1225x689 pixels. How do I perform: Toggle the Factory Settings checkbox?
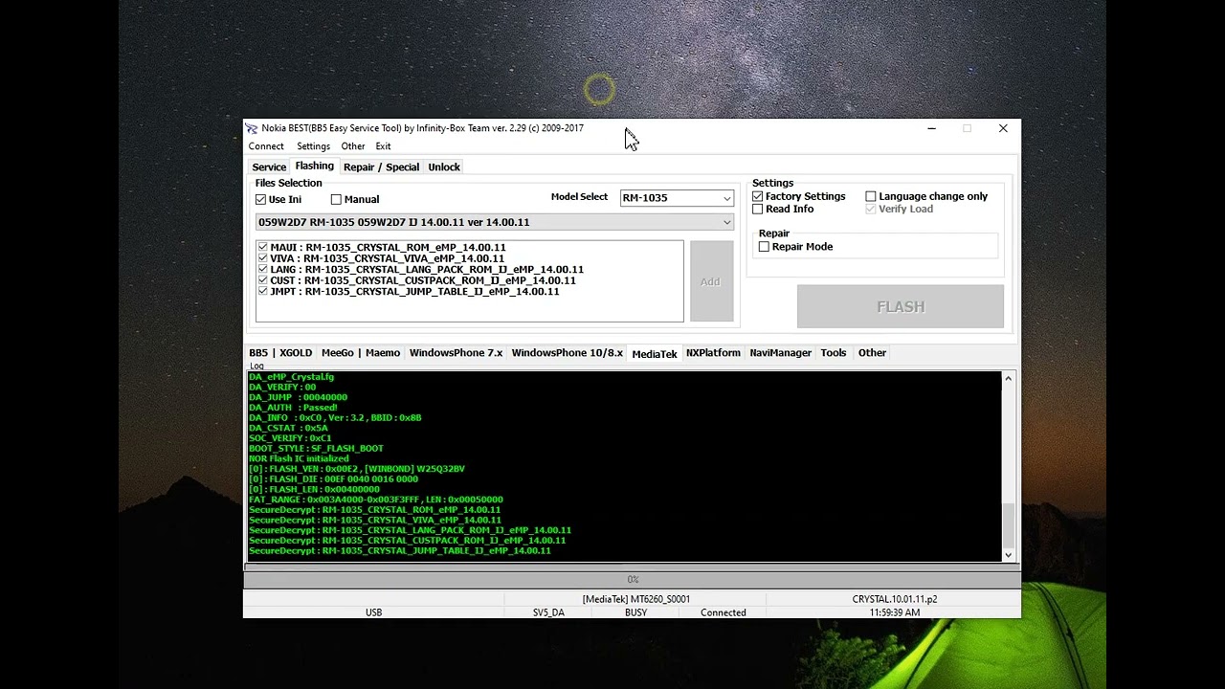[758, 196]
